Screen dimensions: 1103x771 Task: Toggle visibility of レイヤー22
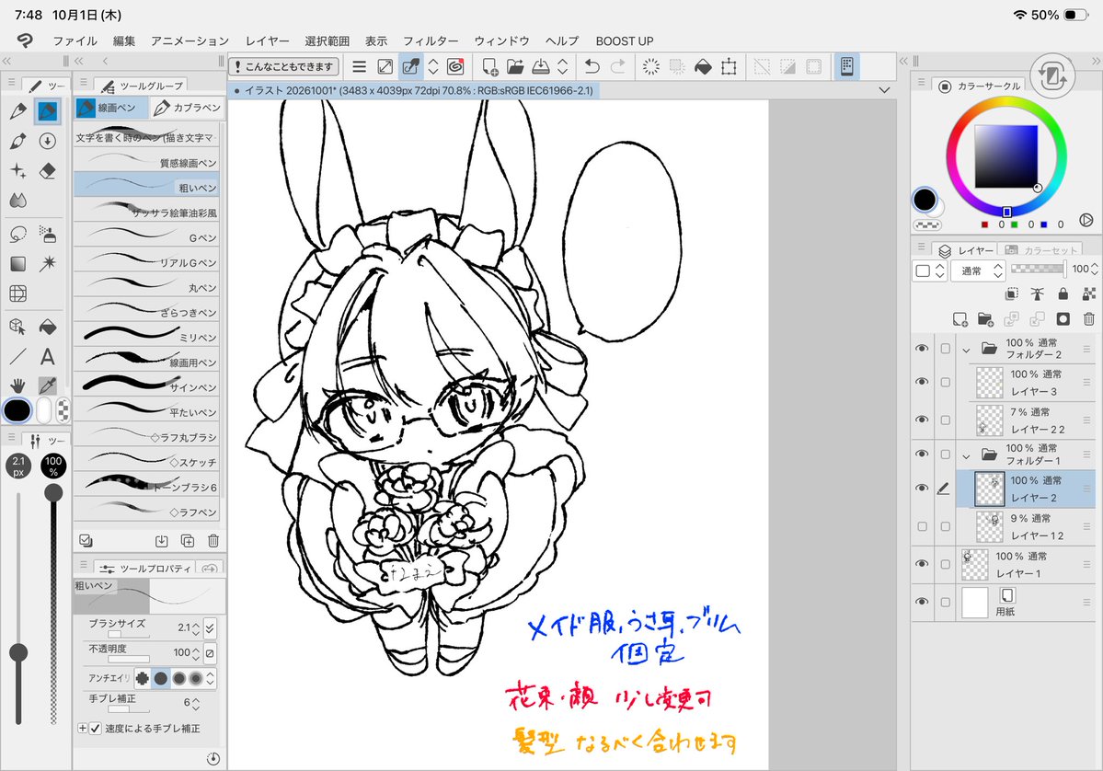pos(922,420)
